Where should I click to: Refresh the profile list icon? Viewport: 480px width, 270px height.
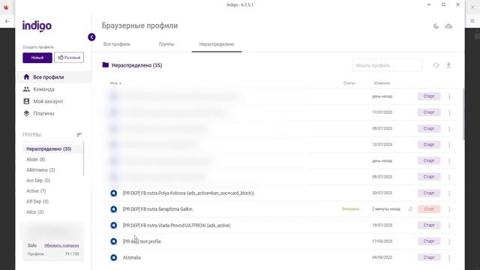436,65
